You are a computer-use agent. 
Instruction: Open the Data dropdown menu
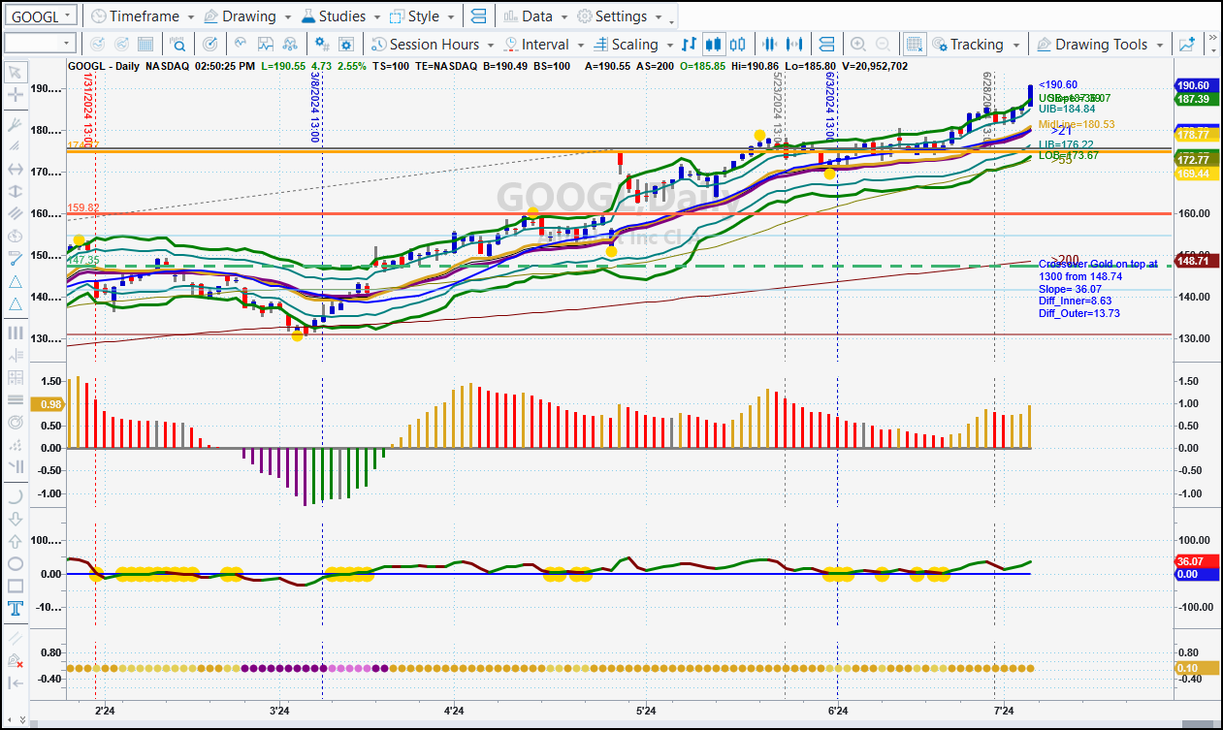[536, 16]
